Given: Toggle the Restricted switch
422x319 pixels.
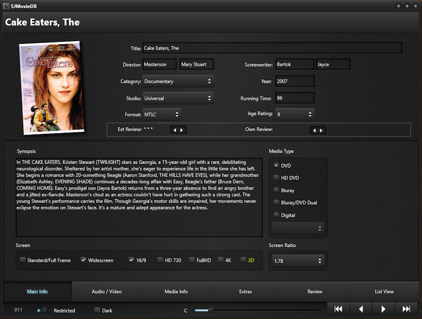Looking at the screenshot, I should click(x=42, y=311).
